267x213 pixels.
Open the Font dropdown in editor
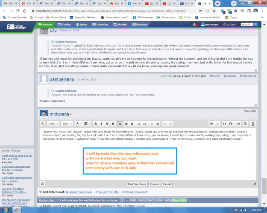point(53,124)
